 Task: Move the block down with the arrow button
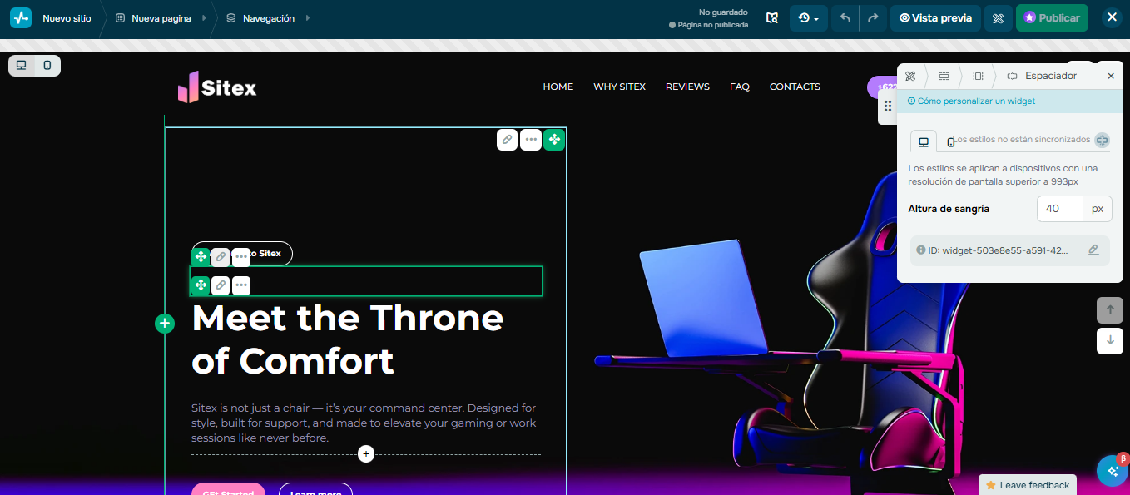click(1110, 340)
